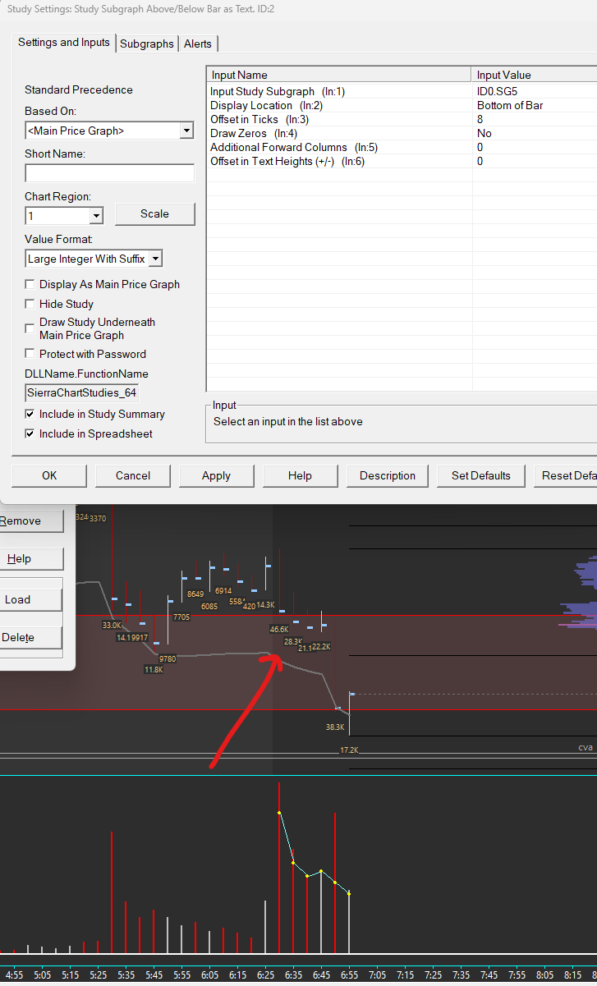
Task: Click the Scale button
Action: pos(154,213)
